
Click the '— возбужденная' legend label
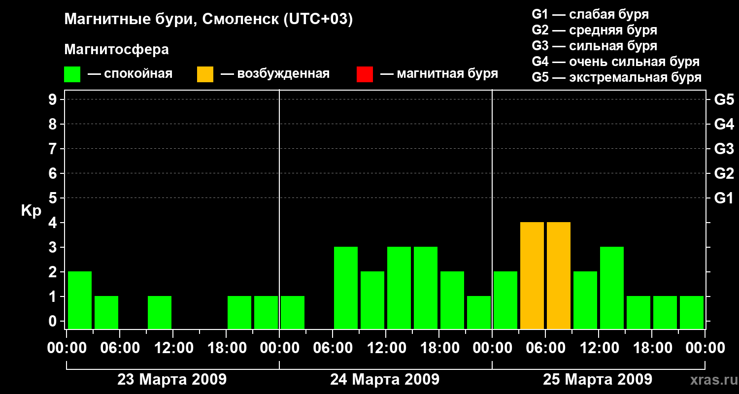(275, 74)
